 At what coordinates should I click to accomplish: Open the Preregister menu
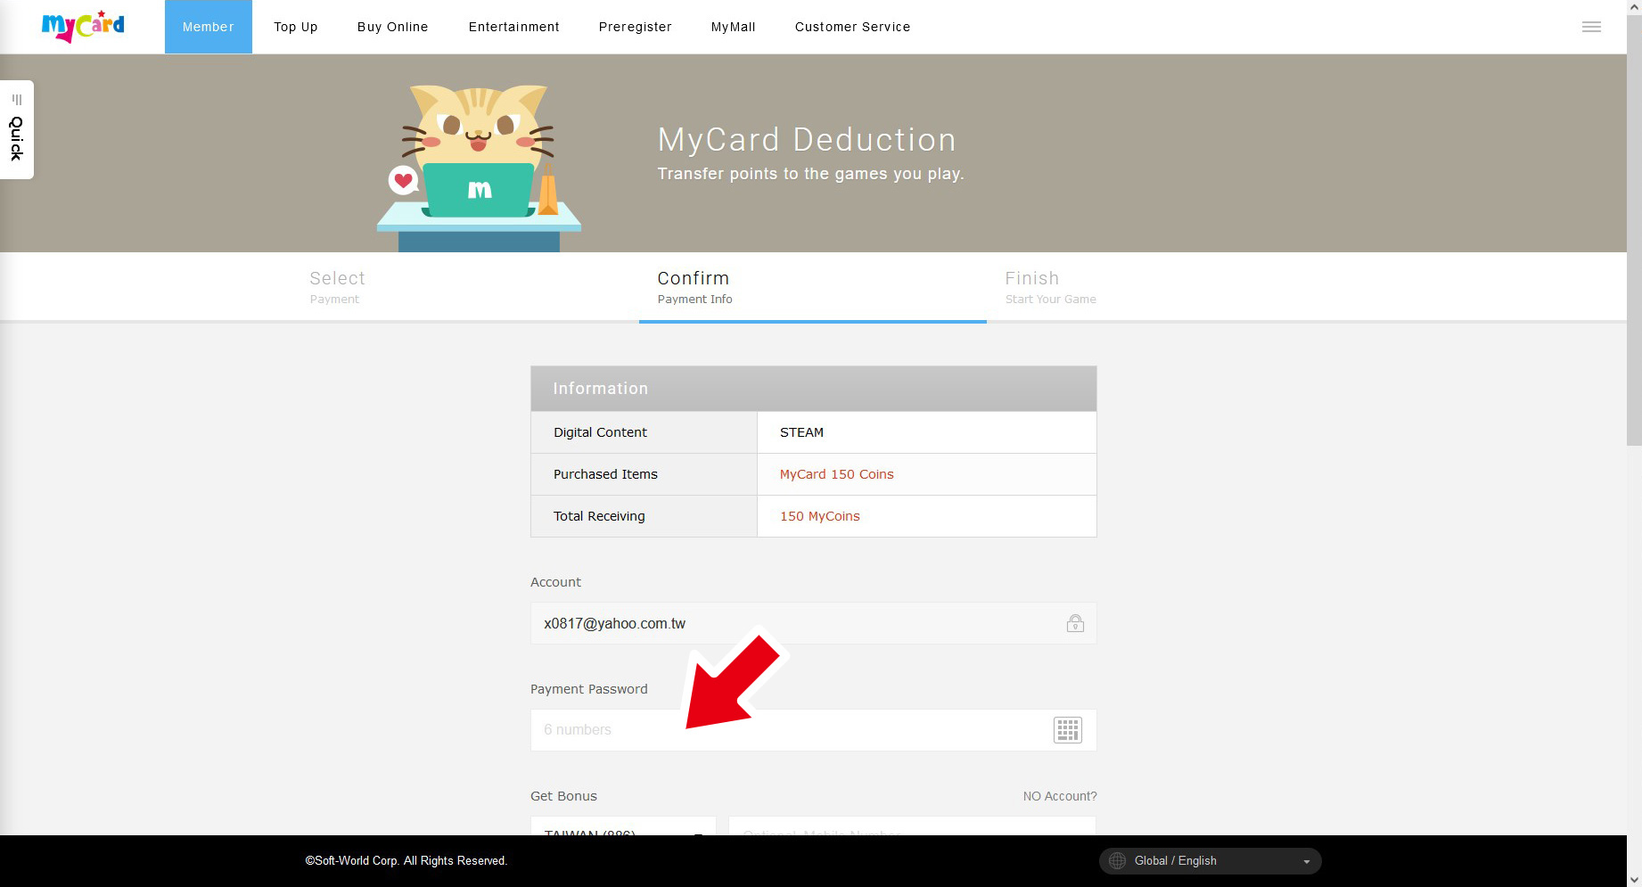pos(636,27)
